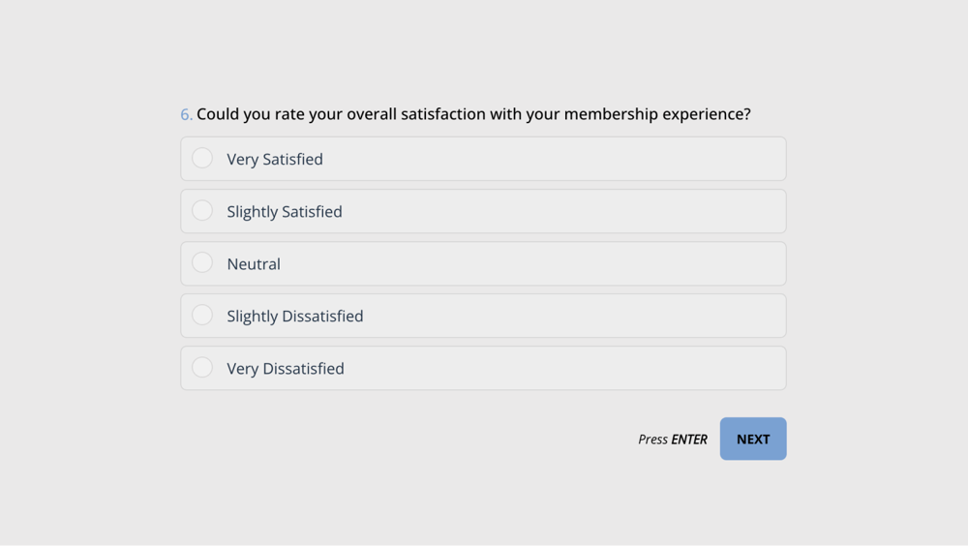Click the 'Press ENTER' hint text
This screenshot has width=968, height=546.
(672, 440)
